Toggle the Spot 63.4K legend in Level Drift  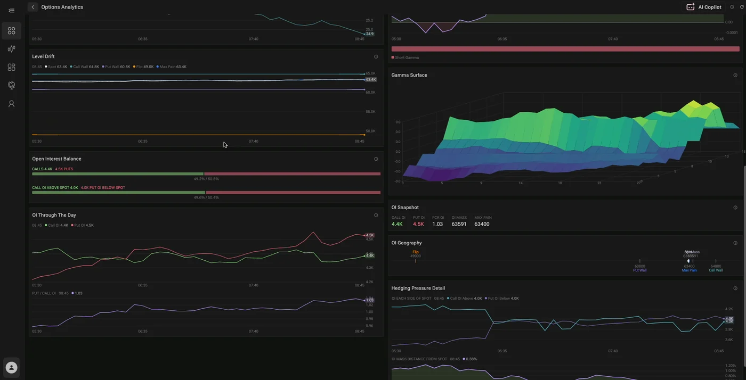tap(56, 67)
